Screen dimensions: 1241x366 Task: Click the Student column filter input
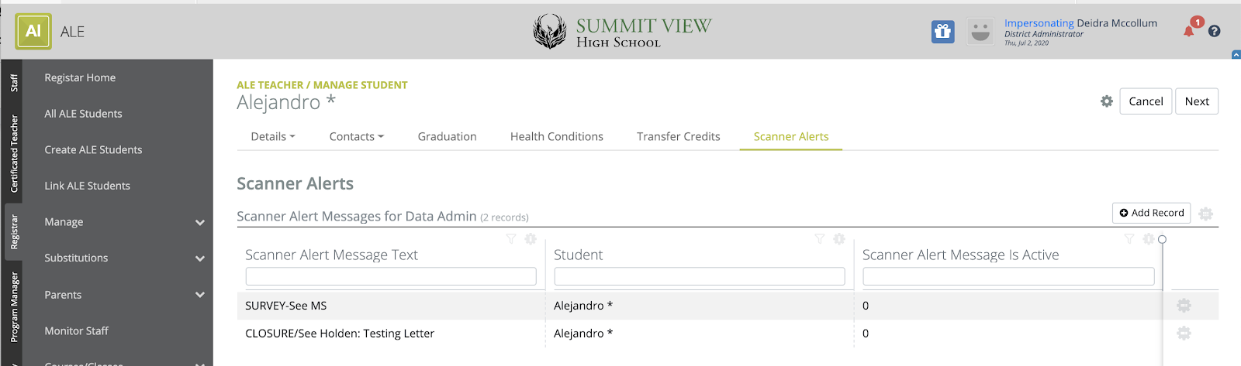[x=699, y=276]
